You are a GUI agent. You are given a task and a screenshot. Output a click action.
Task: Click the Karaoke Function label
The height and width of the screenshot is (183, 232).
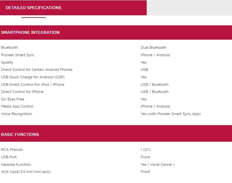tap(16, 164)
